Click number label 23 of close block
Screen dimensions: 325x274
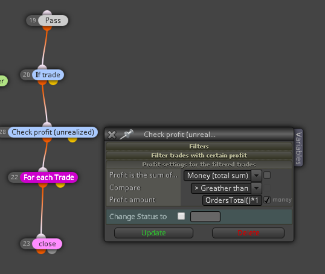click(x=27, y=244)
